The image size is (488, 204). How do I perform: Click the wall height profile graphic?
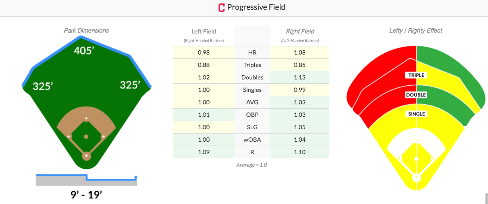tap(87, 180)
